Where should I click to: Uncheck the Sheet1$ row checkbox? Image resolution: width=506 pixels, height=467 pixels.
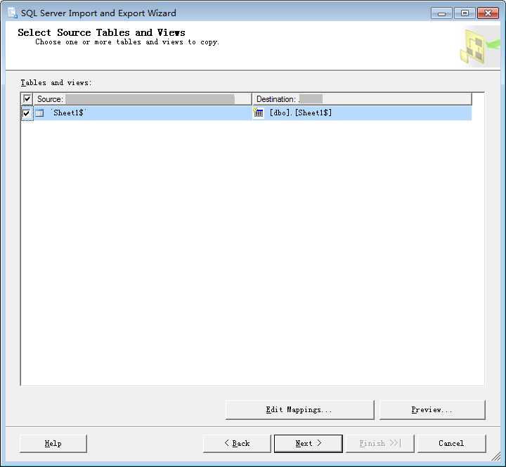pos(27,113)
